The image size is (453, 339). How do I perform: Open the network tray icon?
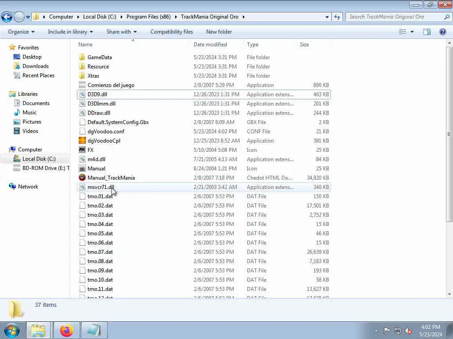pyautogui.click(x=398, y=331)
